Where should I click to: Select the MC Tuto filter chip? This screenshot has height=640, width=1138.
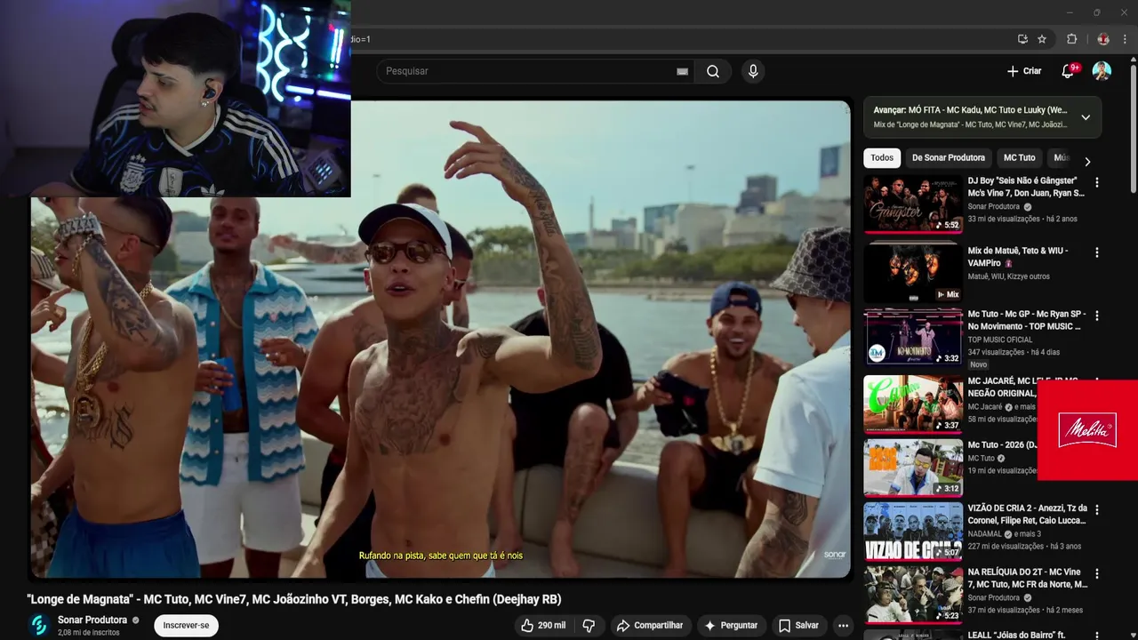tap(1019, 158)
